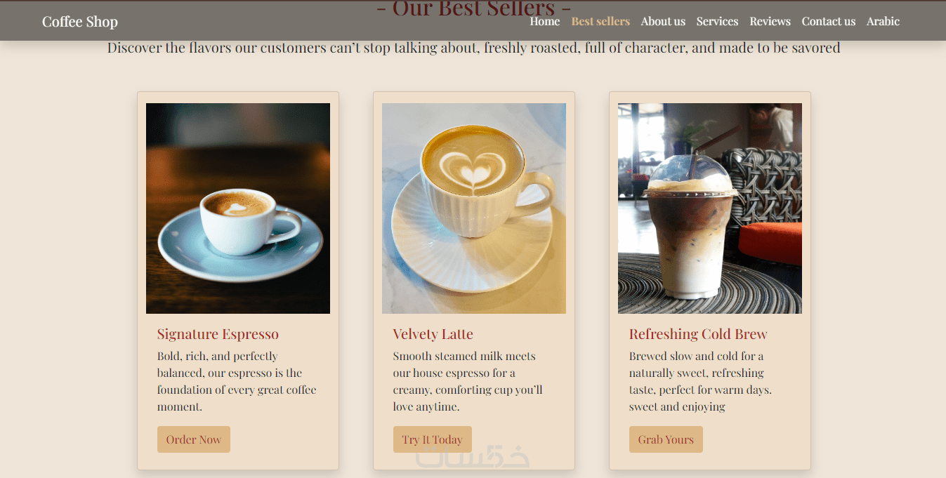This screenshot has height=478, width=946.
Task: Click the espresso description beginning 'Bold, rich'
Action: 237,381
